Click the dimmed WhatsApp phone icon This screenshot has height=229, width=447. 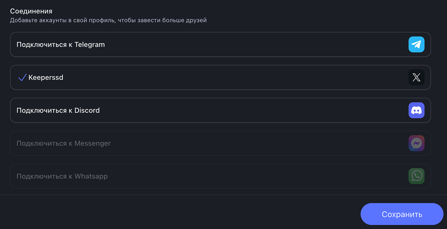click(416, 176)
